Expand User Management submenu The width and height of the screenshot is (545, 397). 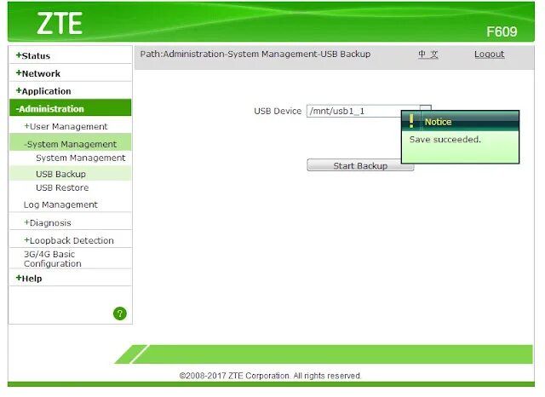click(x=66, y=127)
